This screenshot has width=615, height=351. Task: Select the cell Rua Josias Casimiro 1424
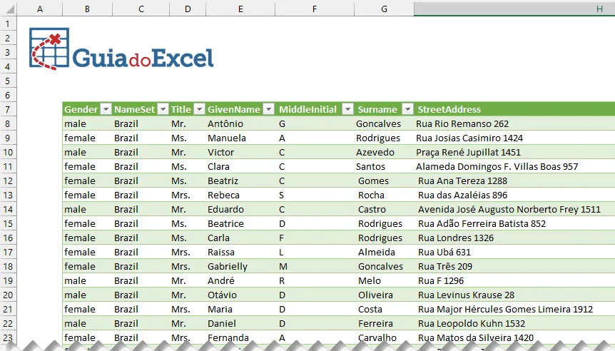(x=514, y=138)
